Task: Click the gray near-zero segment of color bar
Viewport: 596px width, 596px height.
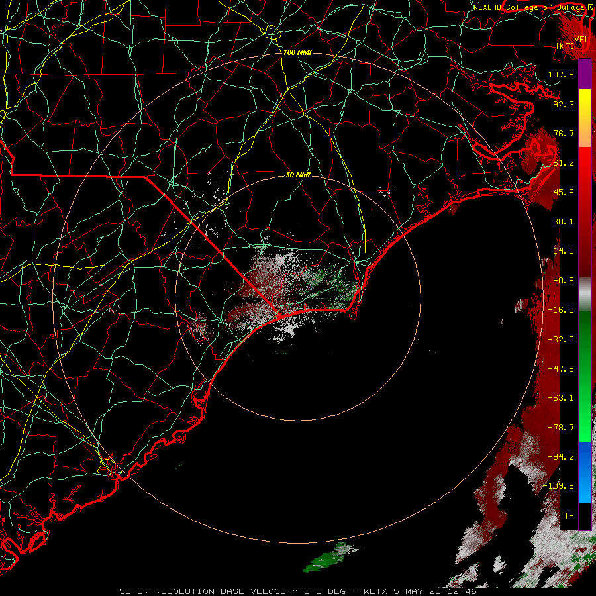Action: [x=585, y=294]
